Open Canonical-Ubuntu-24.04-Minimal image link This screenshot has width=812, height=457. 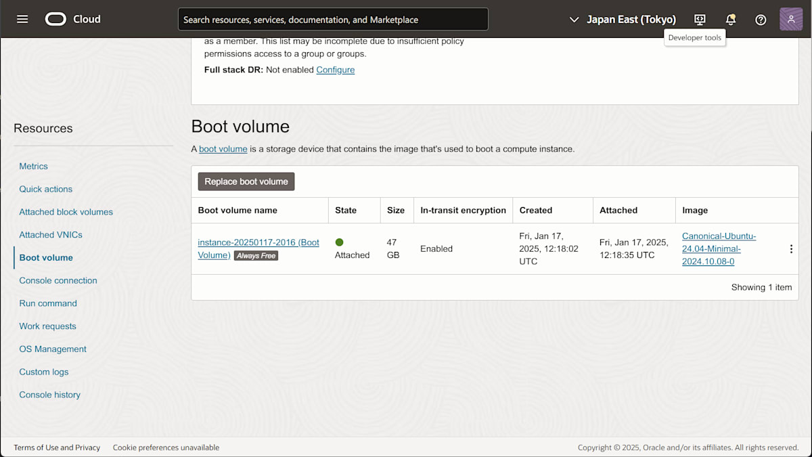click(719, 248)
